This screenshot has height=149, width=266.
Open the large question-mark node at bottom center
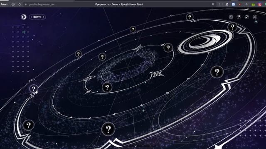(108, 129)
